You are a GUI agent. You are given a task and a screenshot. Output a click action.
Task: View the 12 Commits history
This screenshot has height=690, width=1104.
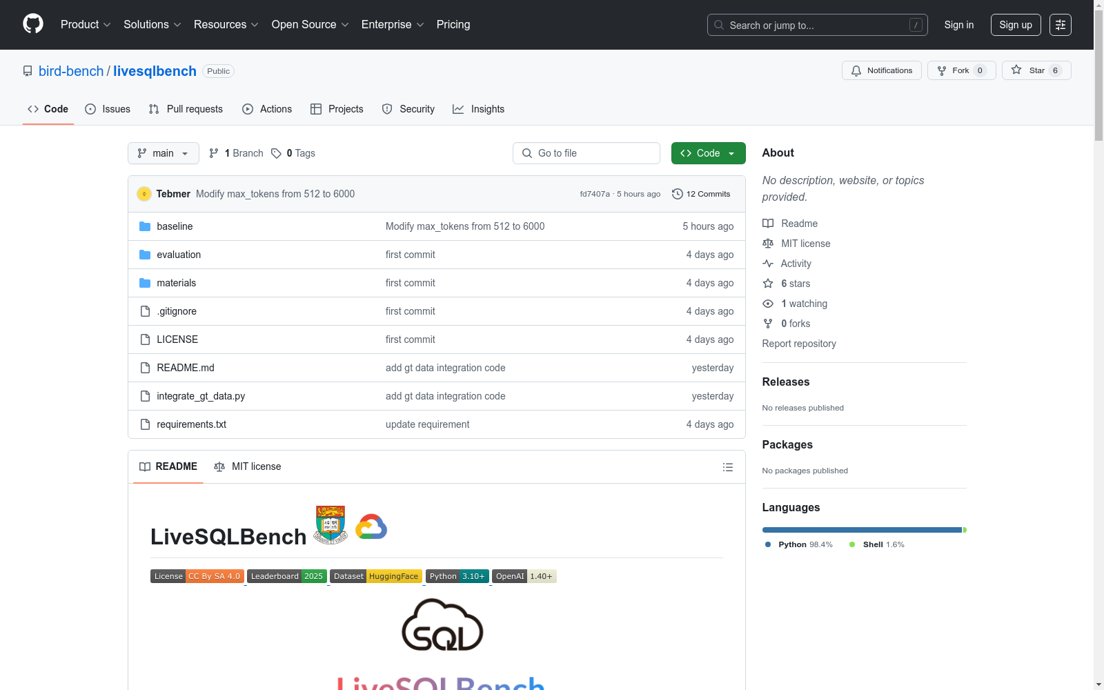coord(701,194)
